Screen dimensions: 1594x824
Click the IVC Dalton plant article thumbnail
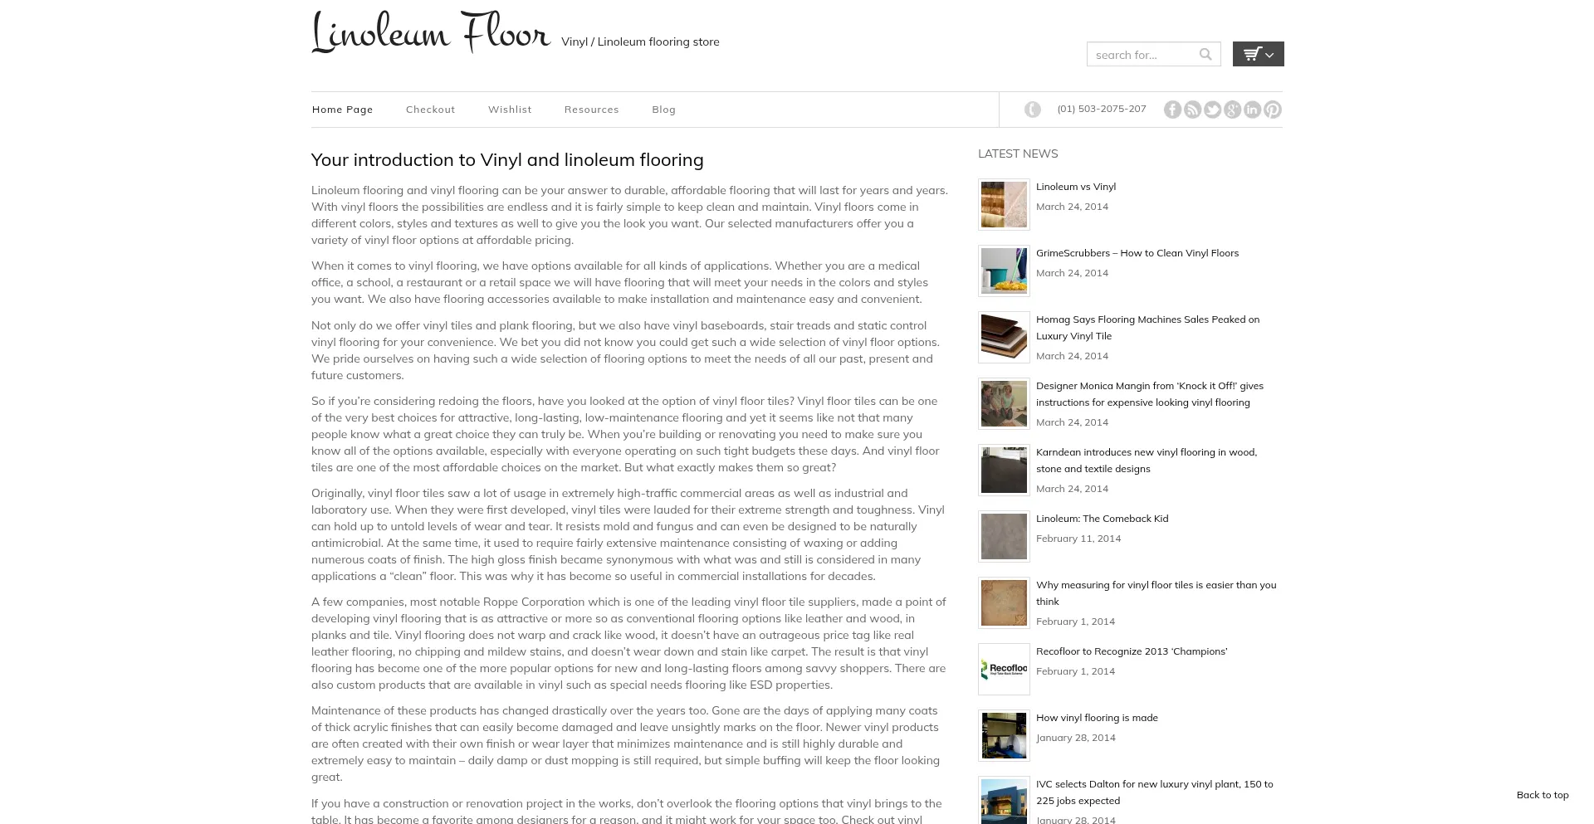tap(1004, 800)
